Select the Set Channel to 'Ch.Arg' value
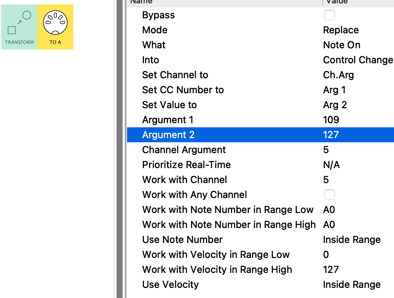Viewport: 394px width, 298px height. tap(338, 75)
